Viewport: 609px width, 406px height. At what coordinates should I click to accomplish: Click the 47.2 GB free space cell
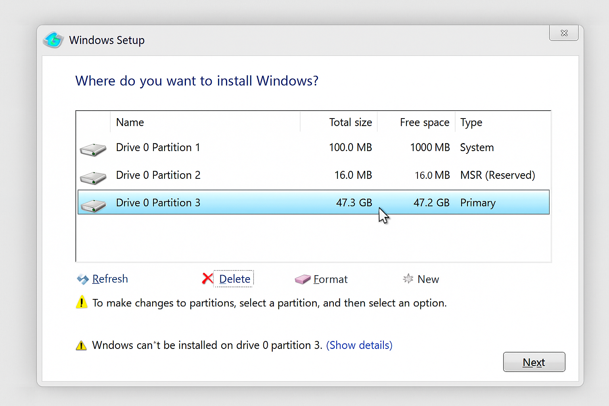[x=431, y=203]
